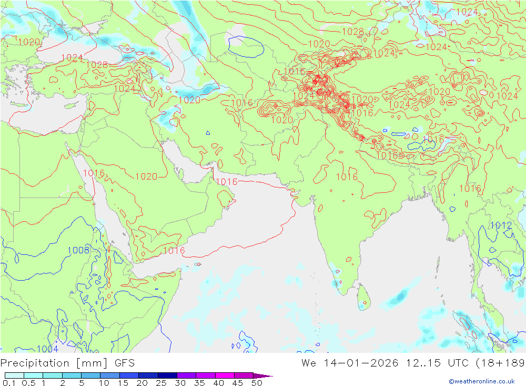Click the blue closed contour over Kazakhstan
This screenshot has height=386, width=526.
[x=246, y=47]
